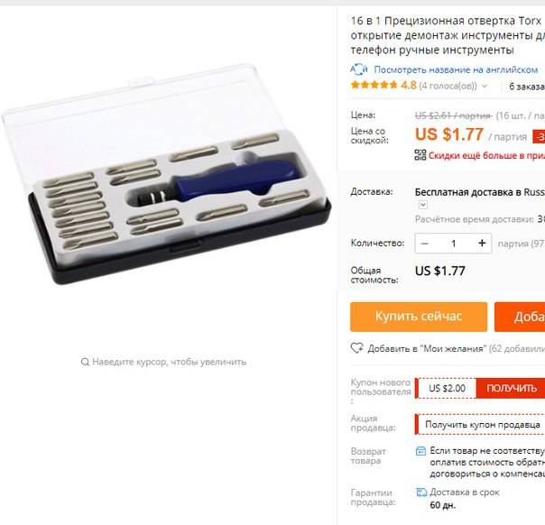Click Получить купон продавца box
This screenshot has width=545, height=525.
(480, 424)
